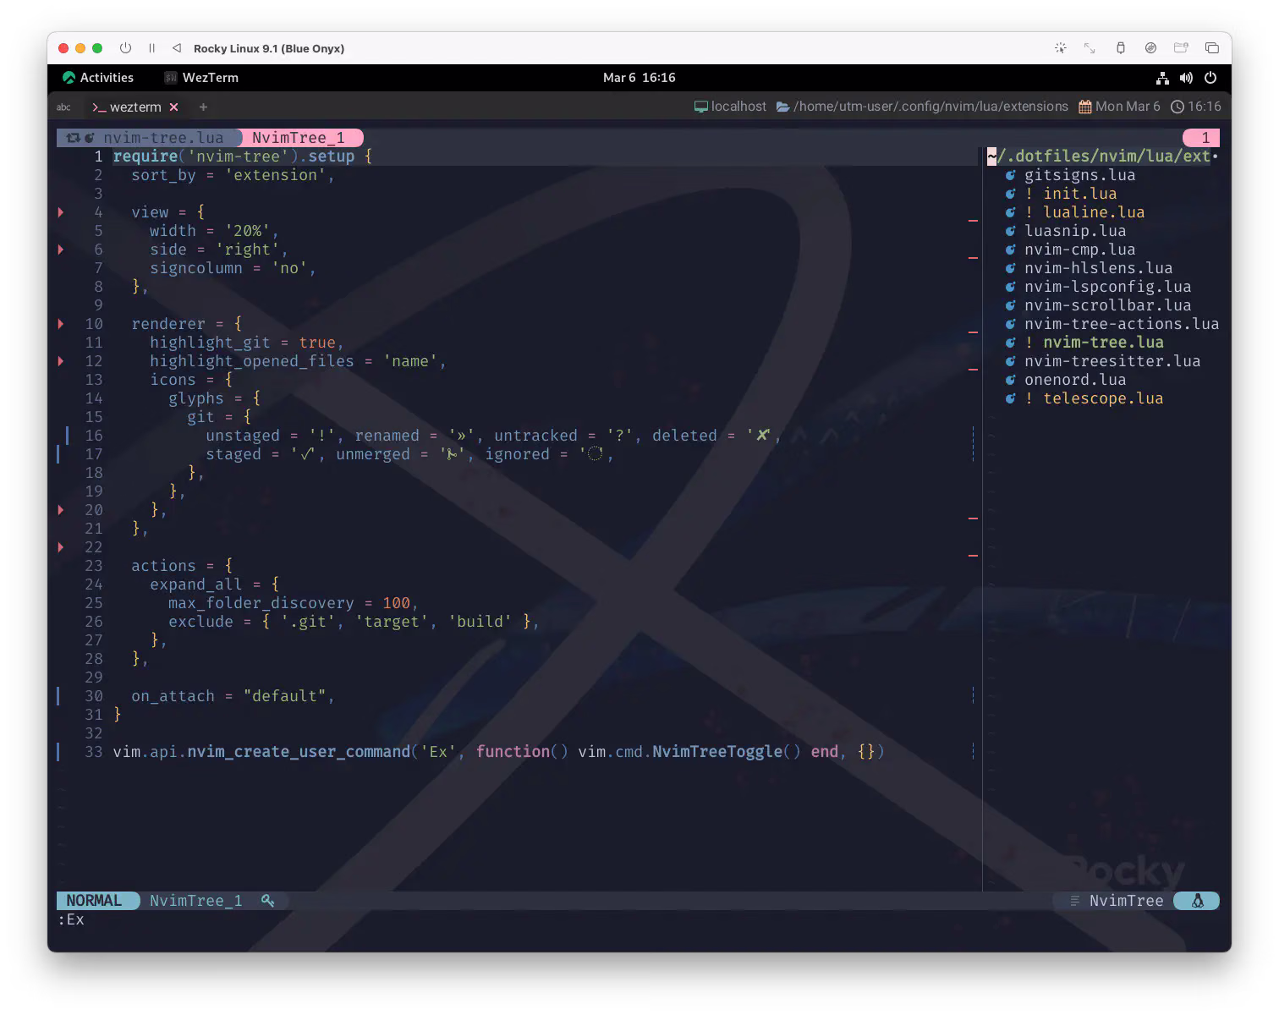This screenshot has width=1279, height=1015.
Task: Open nvim-cmp.lua in the file tree
Action: (1079, 250)
